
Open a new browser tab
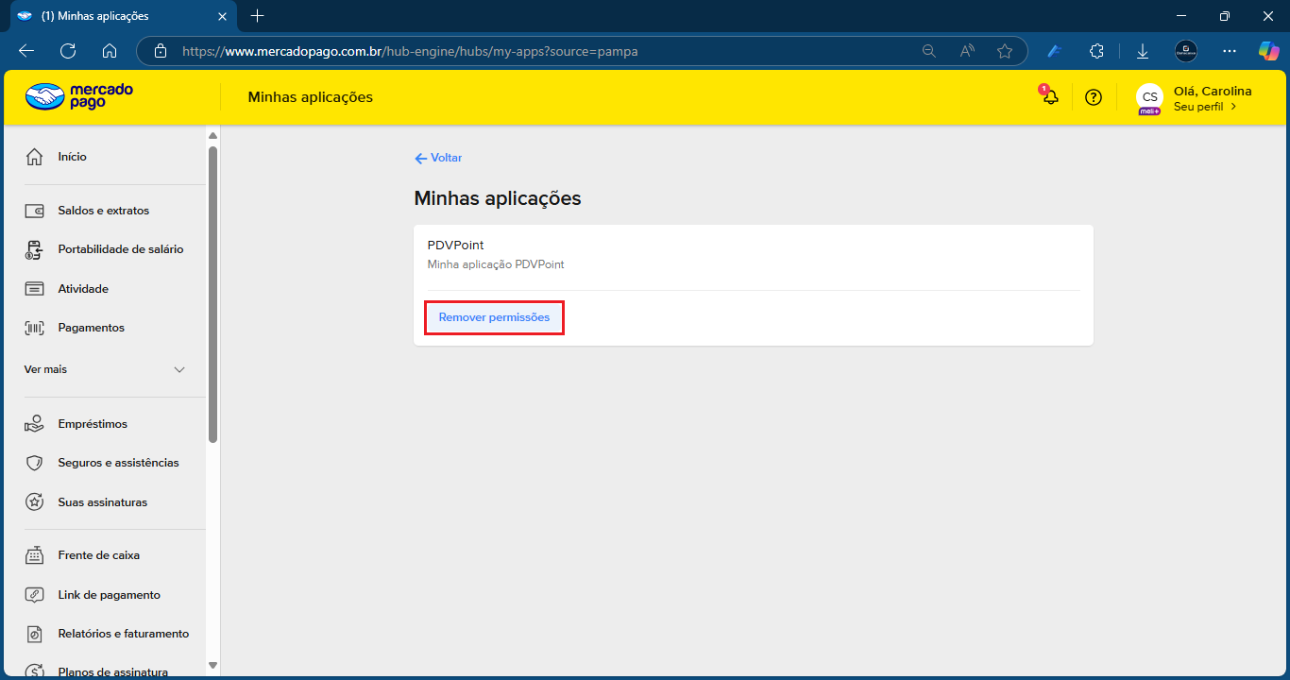(257, 16)
